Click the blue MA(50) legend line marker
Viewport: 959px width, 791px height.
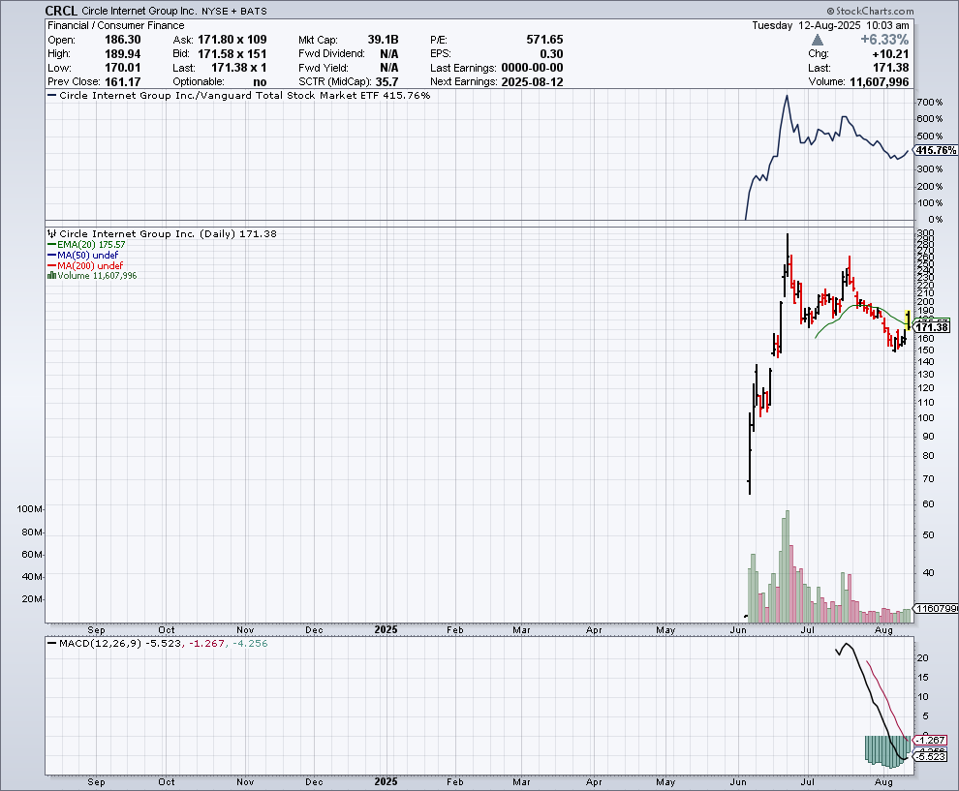click(x=52, y=255)
